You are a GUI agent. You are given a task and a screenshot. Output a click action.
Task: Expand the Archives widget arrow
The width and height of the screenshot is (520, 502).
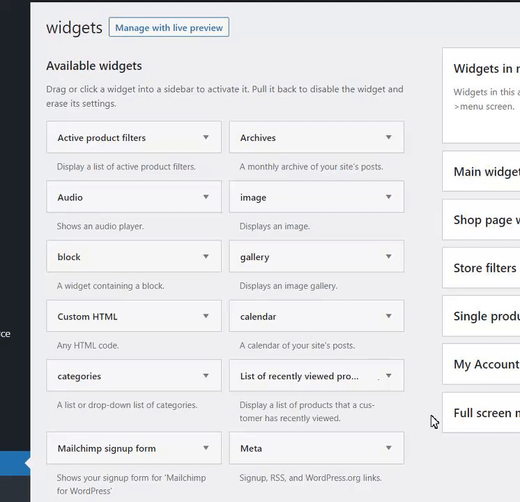click(388, 137)
